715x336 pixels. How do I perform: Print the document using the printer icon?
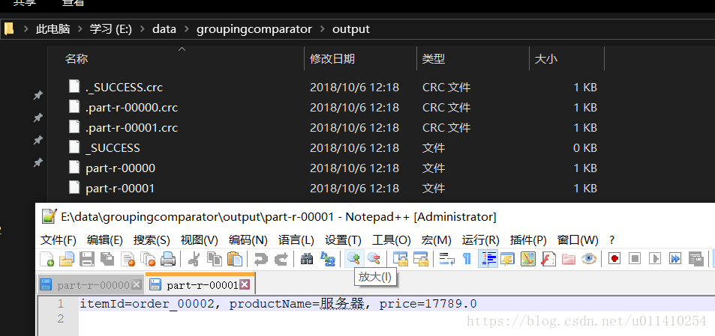point(168,259)
